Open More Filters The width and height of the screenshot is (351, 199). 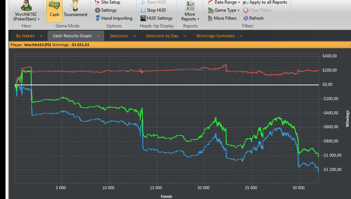(222, 18)
